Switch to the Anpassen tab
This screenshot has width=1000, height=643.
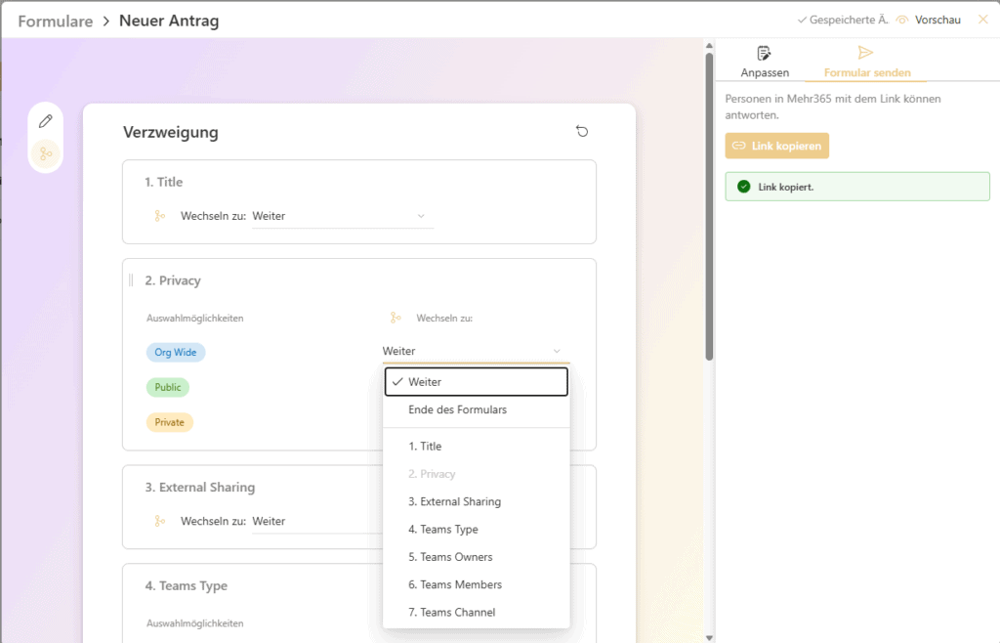coord(764,62)
